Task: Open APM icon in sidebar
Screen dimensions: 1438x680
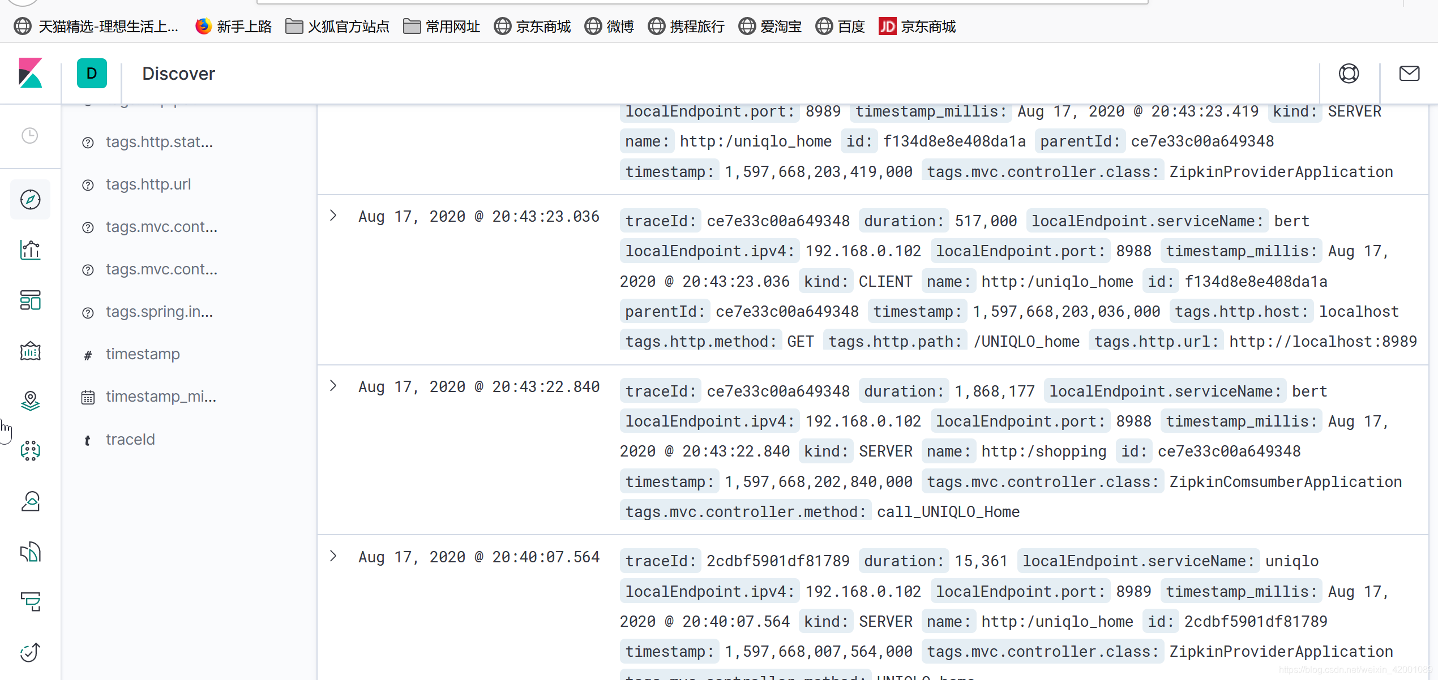Action: (x=30, y=602)
